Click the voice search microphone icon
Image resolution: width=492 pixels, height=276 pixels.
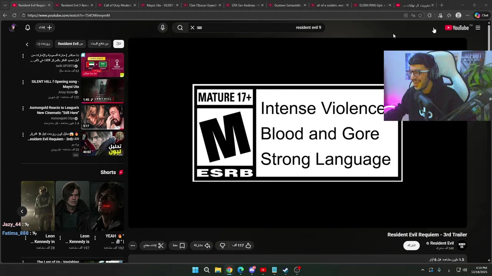(x=163, y=28)
